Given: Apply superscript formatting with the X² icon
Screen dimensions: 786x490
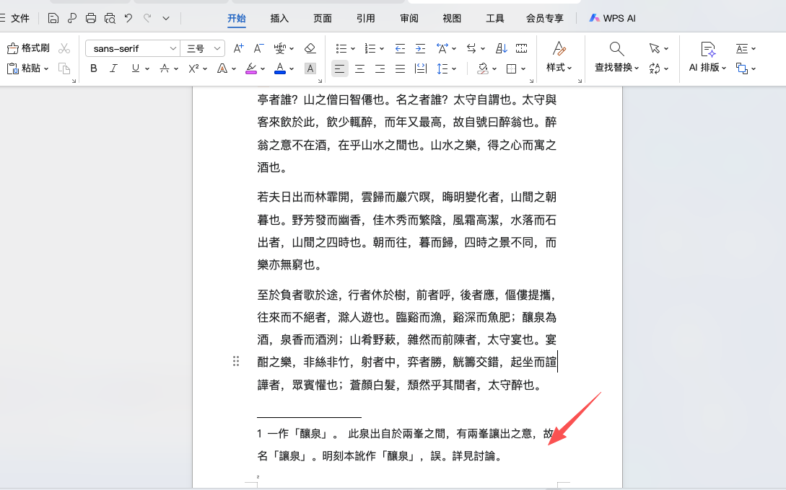Looking at the screenshot, I should 192,68.
